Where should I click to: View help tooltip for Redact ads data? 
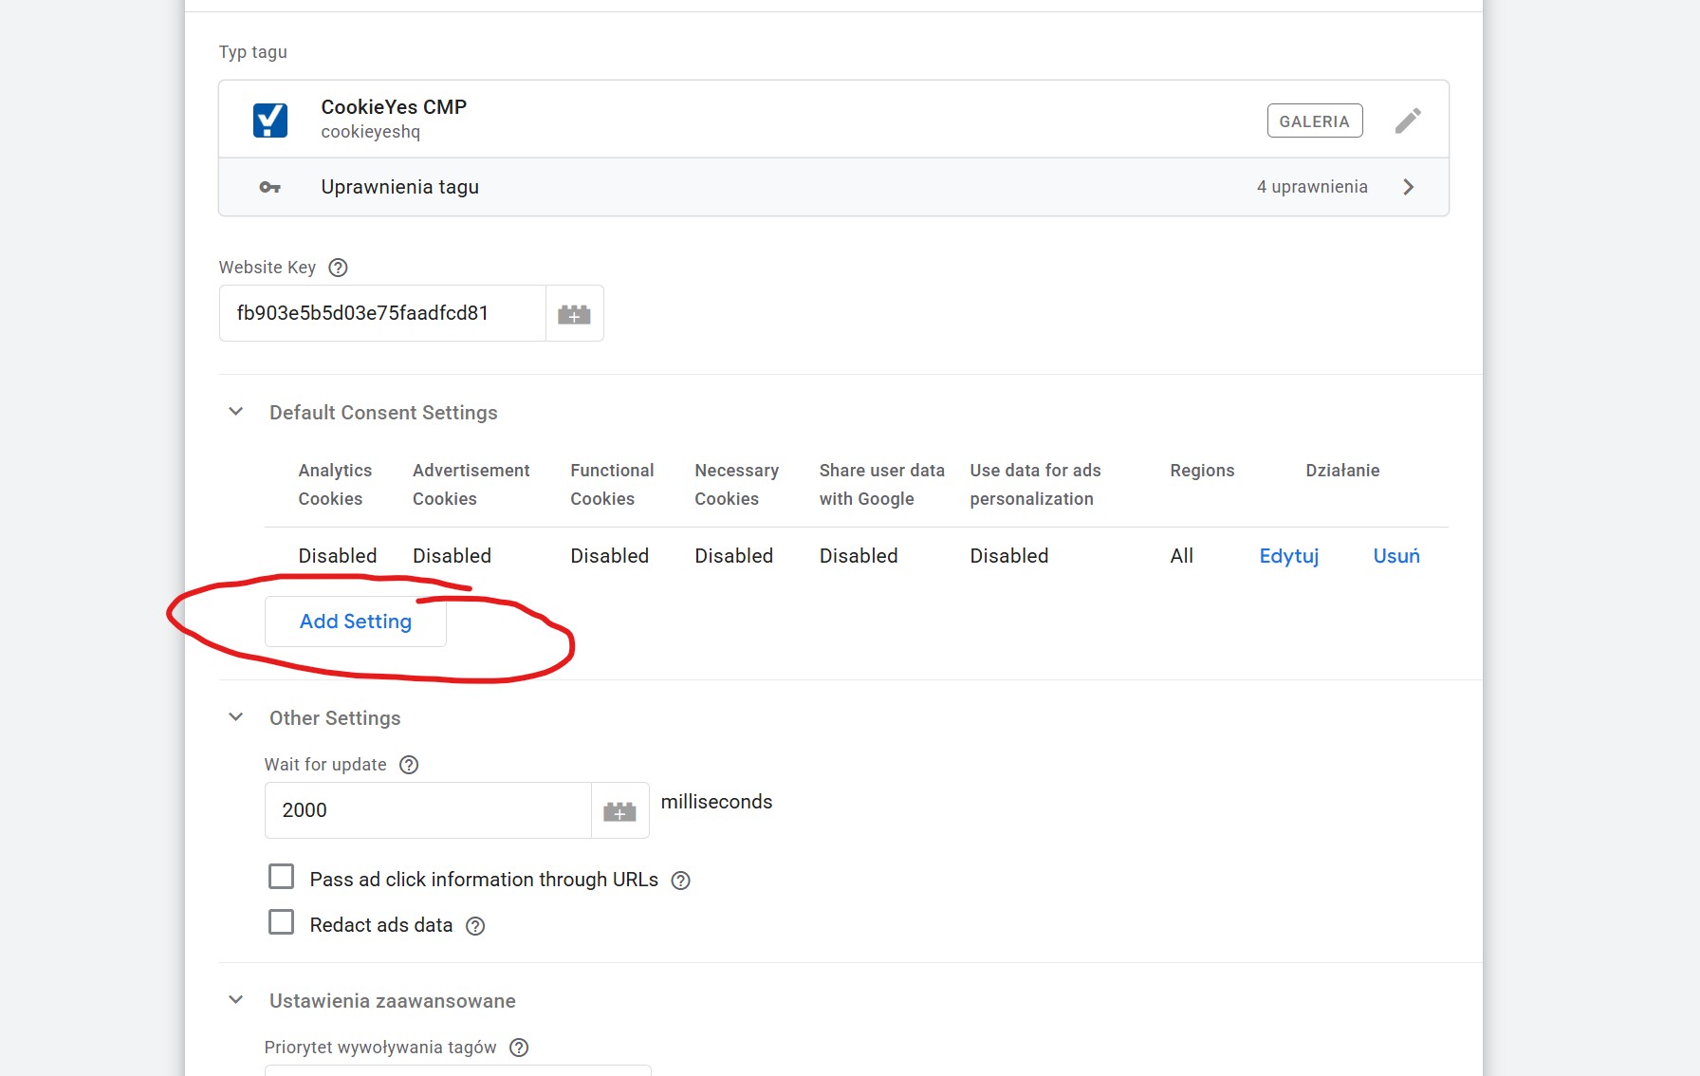[475, 926]
